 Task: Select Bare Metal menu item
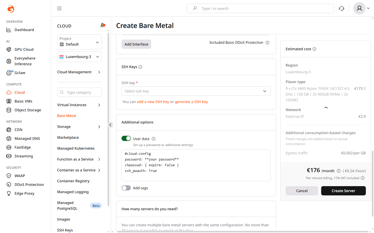[66, 116]
